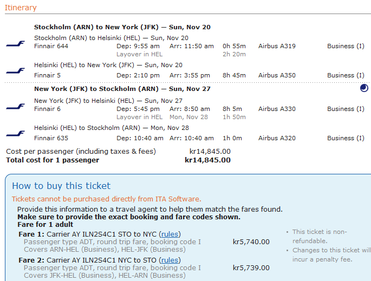The width and height of the screenshot is (371, 281).
Task: Click the overnight moon icon on return trip
Action: pos(364,88)
